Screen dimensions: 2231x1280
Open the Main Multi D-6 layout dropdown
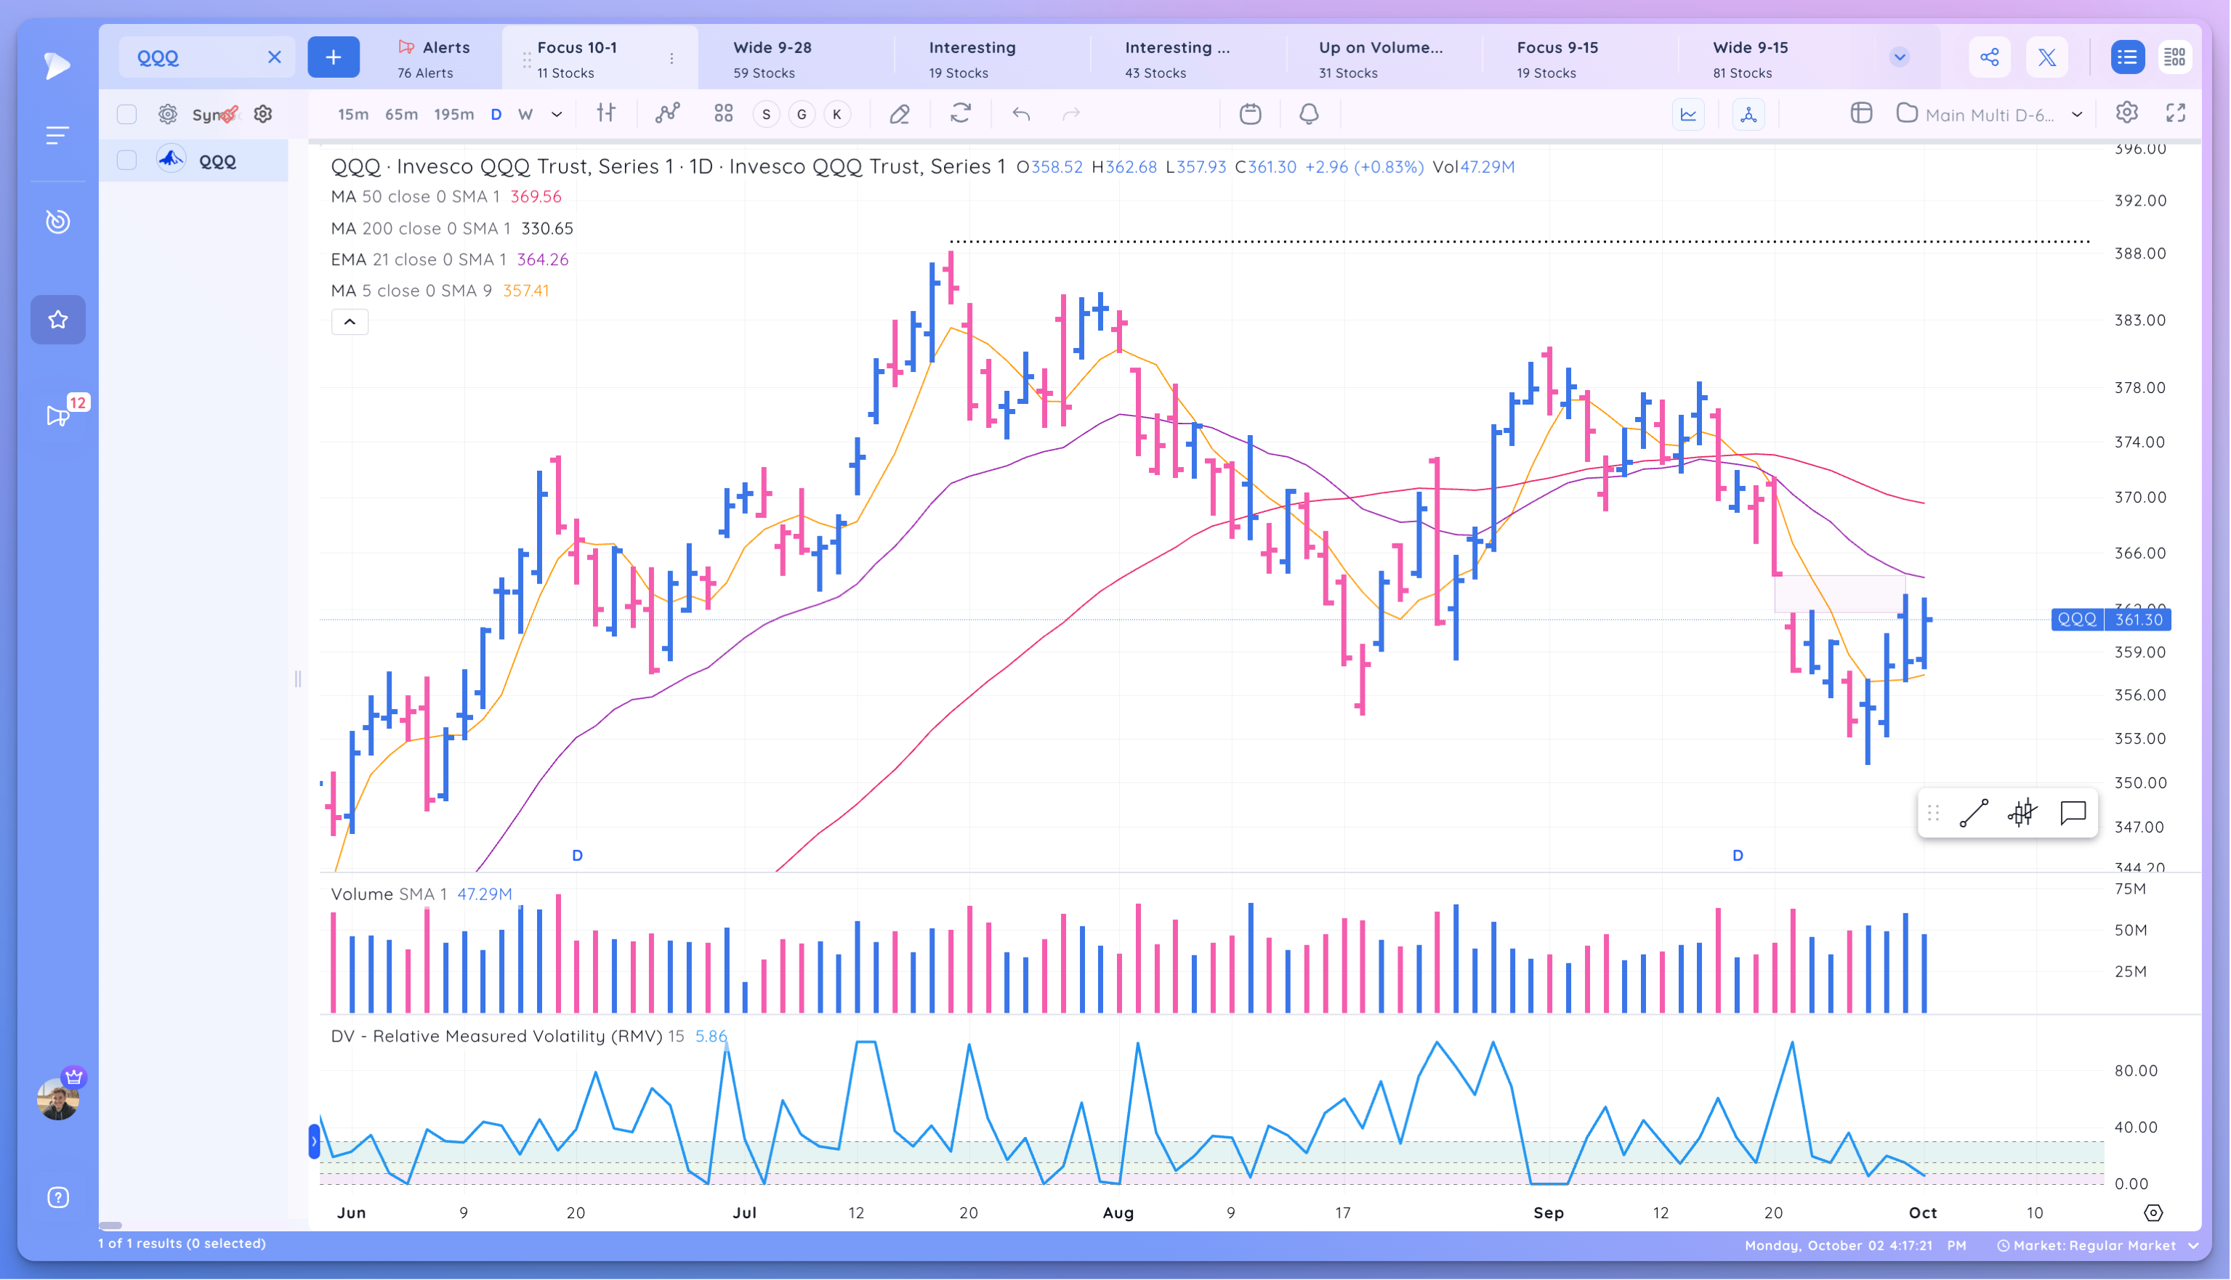(x=1989, y=114)
